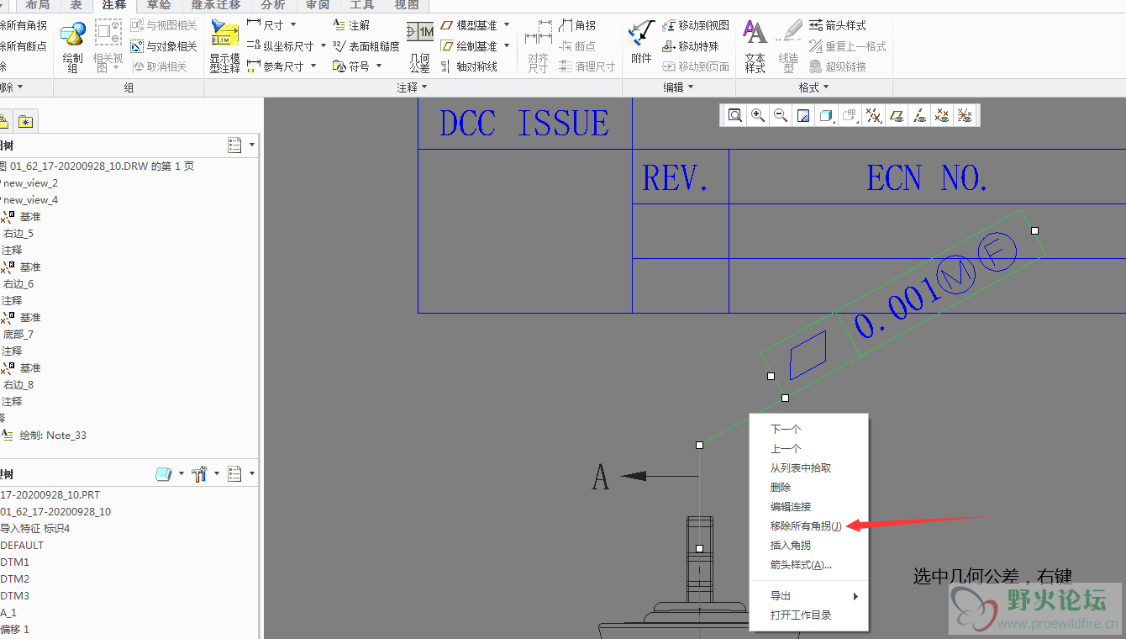Select 偏移 1 in the model tree
The width and height of the screenshot is (1126, 639).
15,629
